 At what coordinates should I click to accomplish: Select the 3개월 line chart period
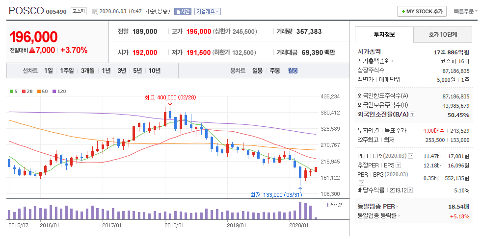click(88, 71)
